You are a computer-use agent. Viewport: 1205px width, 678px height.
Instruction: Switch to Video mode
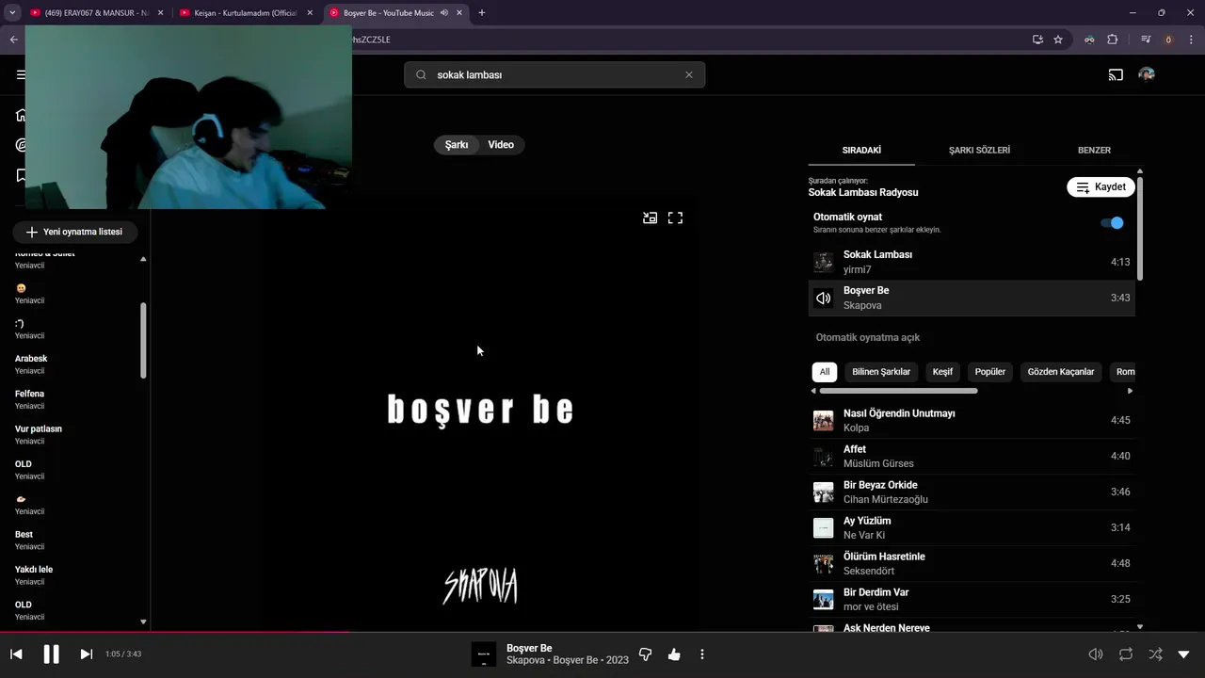501,144
